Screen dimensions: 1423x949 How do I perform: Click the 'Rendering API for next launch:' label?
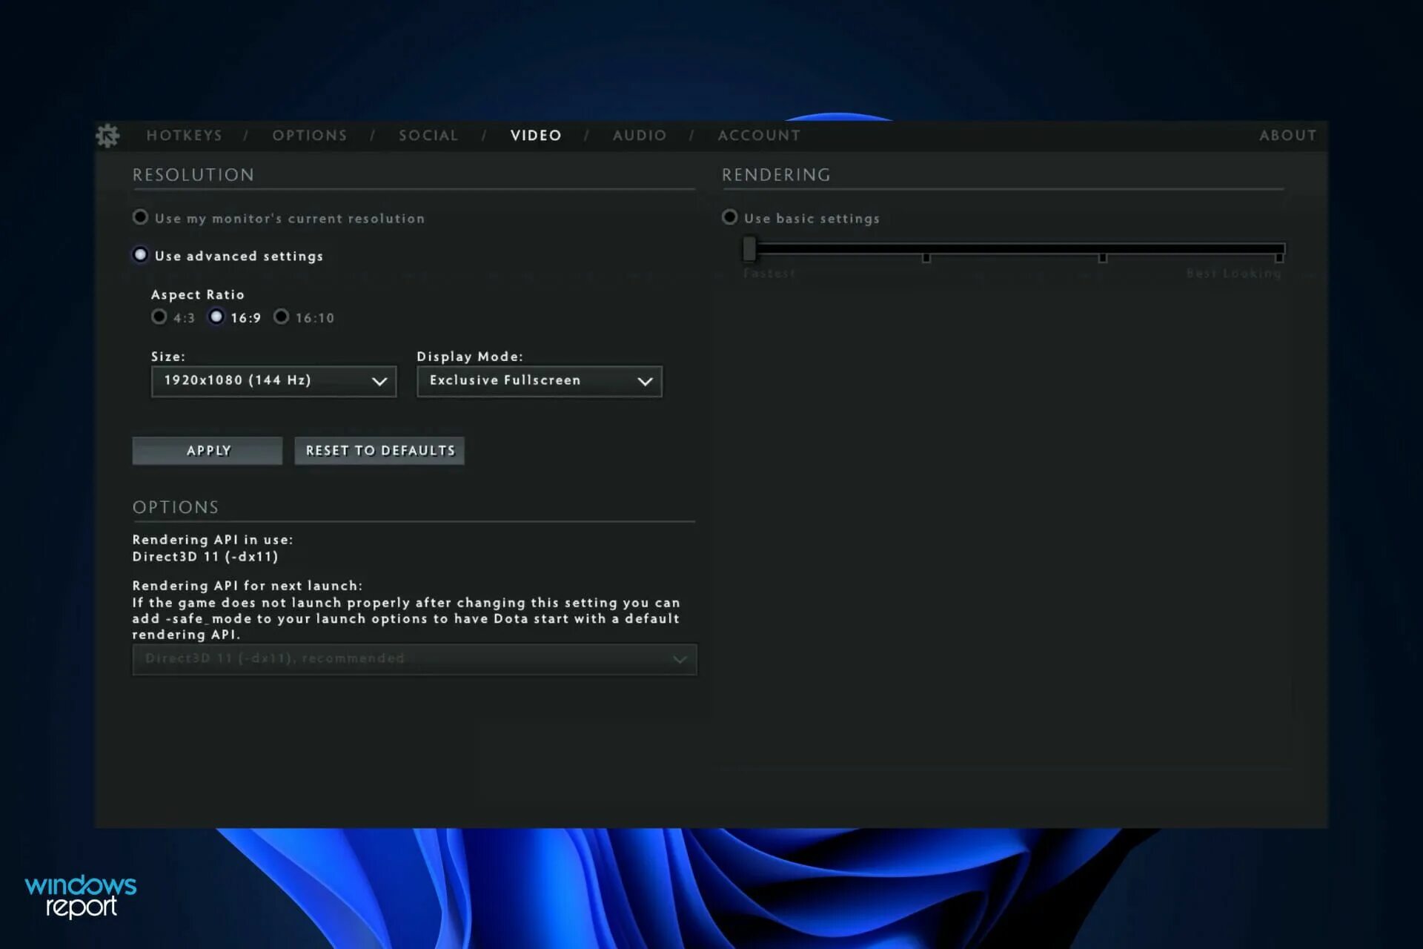(x=248, y=586)
